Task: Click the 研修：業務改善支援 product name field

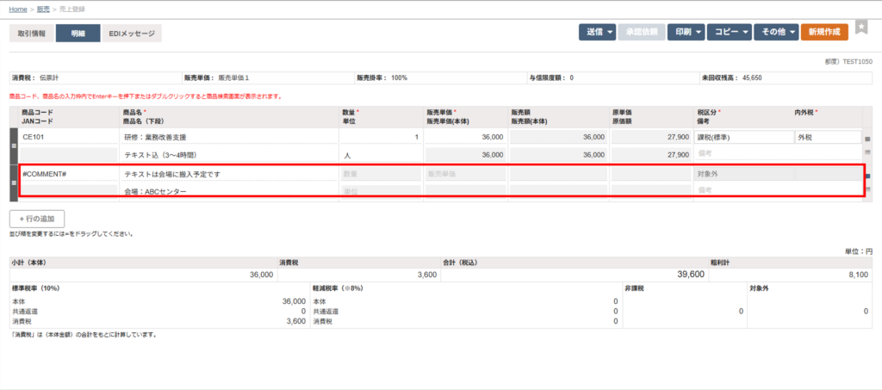Action: click(x=228, y=137)
